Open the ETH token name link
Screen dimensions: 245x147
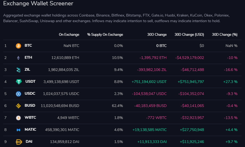(x=28, y=57)
